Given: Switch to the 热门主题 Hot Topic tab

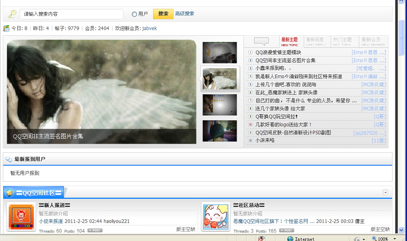Looking at the screenshot, I should [343, 41].
